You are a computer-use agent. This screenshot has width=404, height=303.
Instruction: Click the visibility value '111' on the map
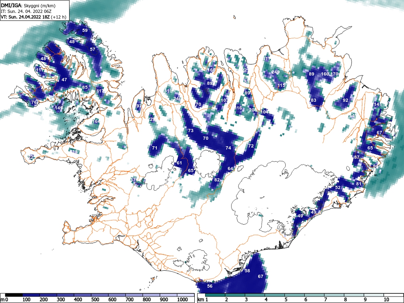click(x=40, y=70)
